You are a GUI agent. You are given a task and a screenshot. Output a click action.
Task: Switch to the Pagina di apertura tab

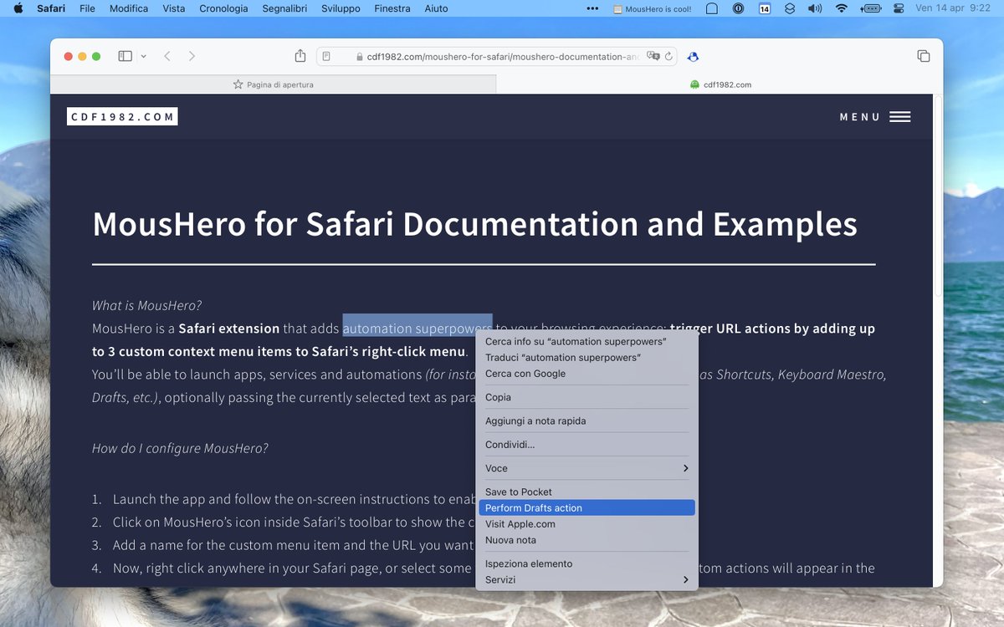pyautogui.click(x=273, y=84)
